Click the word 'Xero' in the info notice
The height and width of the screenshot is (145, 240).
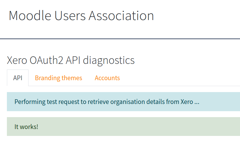187,102
